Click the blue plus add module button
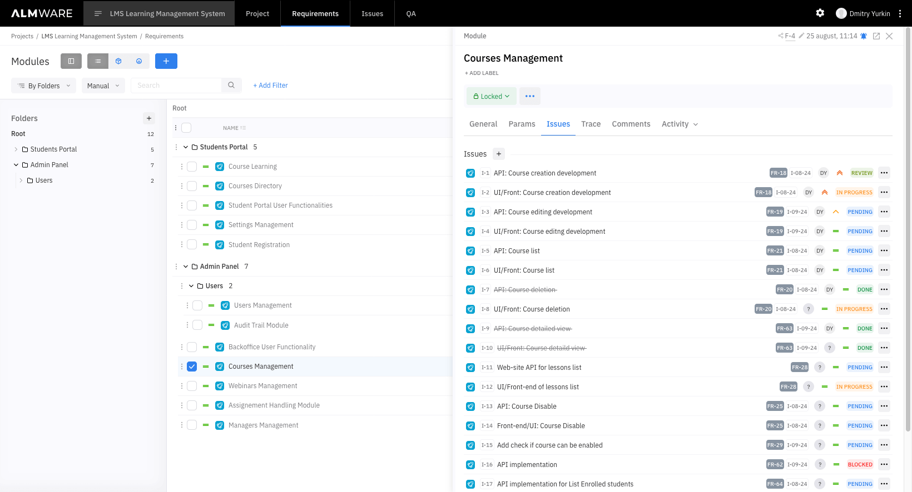912x492 pixels. pos(166,61)
